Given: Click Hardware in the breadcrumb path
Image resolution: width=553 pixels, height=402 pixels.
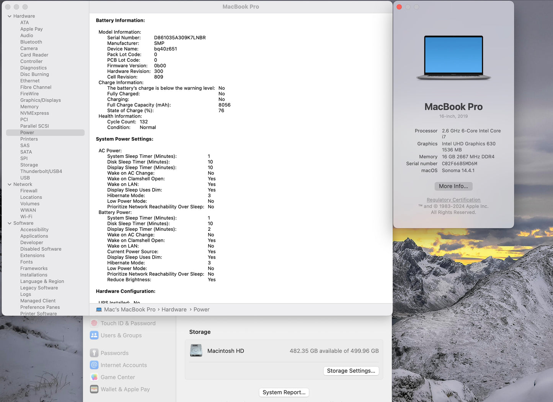Looking at the screenshot, I should [x=174, y=310].
